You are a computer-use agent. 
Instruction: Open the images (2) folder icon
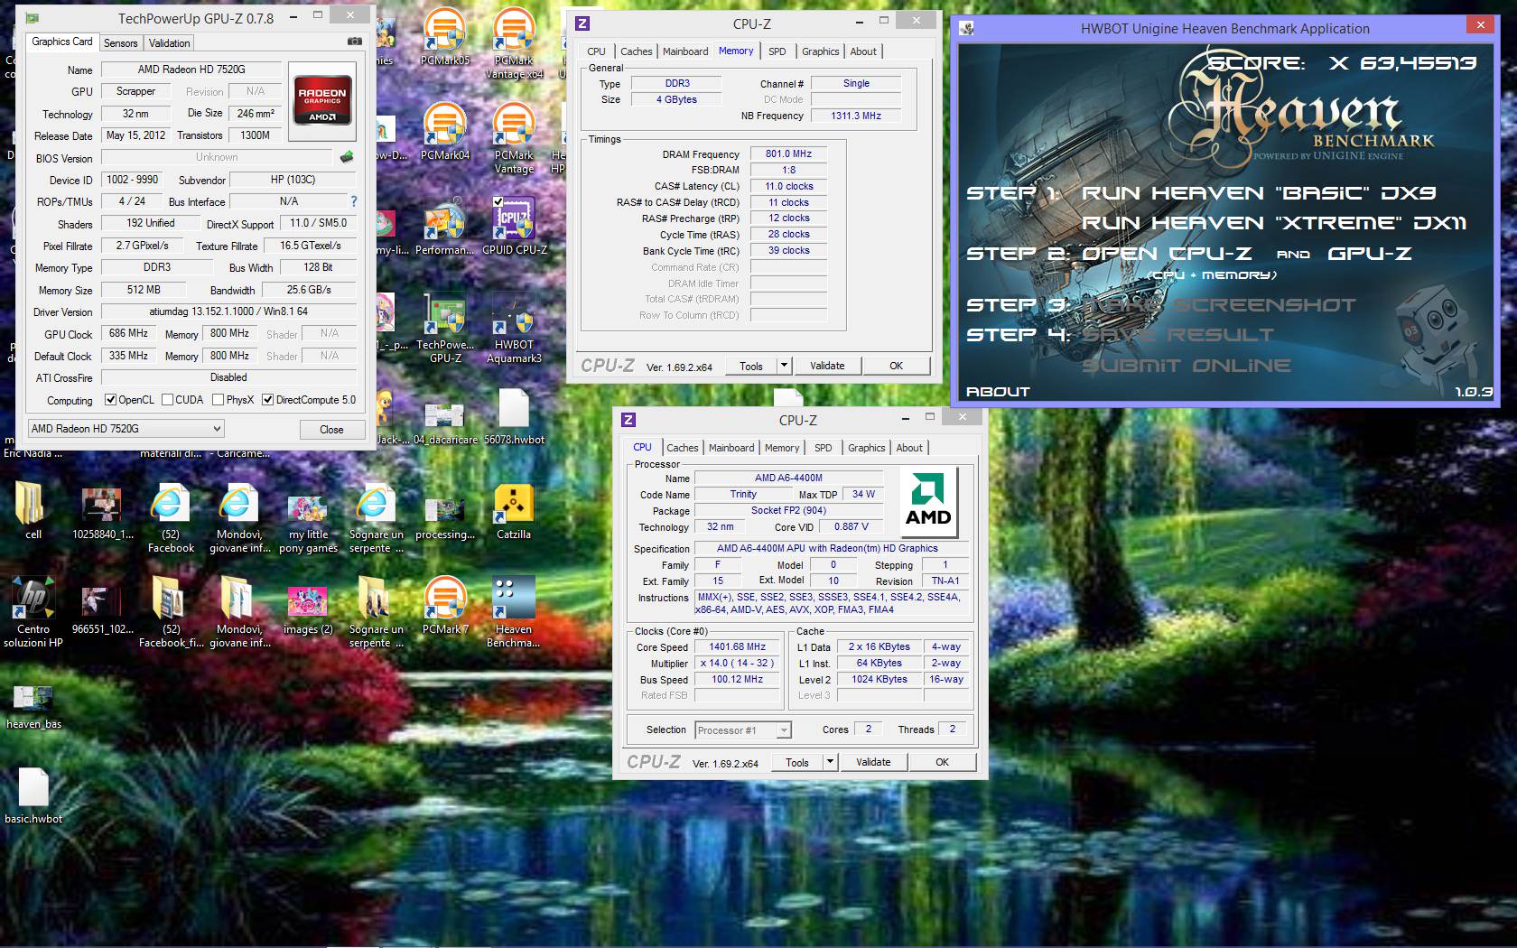click(x=308, y=609)
